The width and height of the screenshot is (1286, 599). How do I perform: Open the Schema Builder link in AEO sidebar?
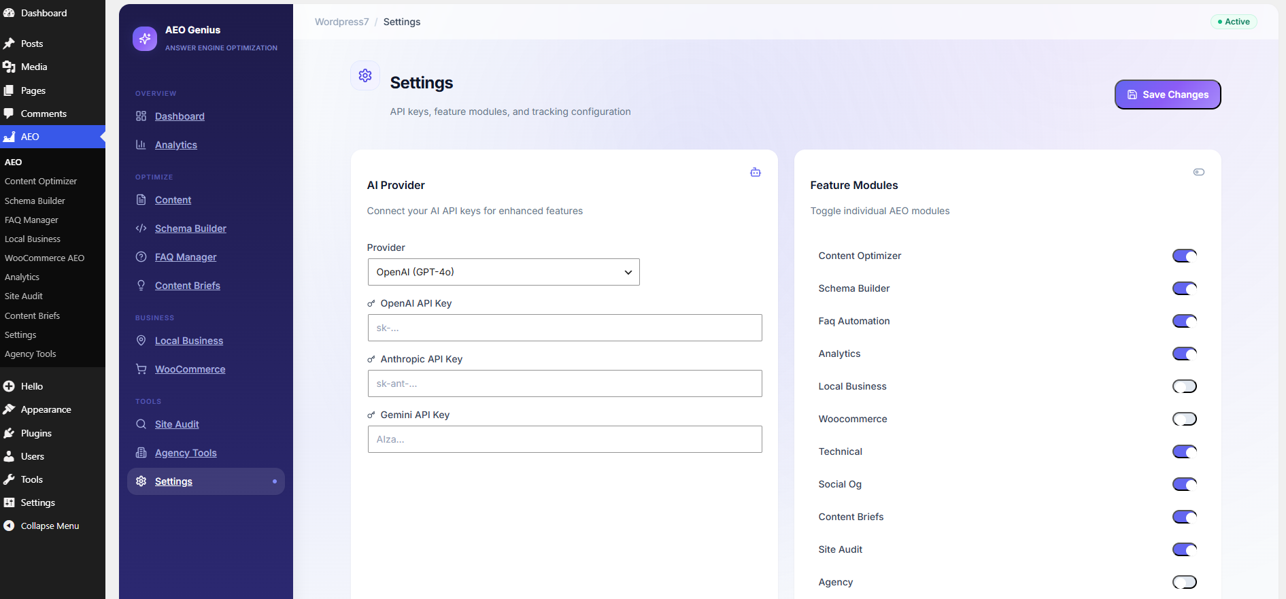[190, 228]
